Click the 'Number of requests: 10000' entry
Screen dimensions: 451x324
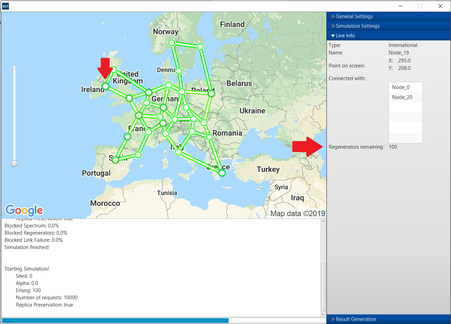coord(47,298)
